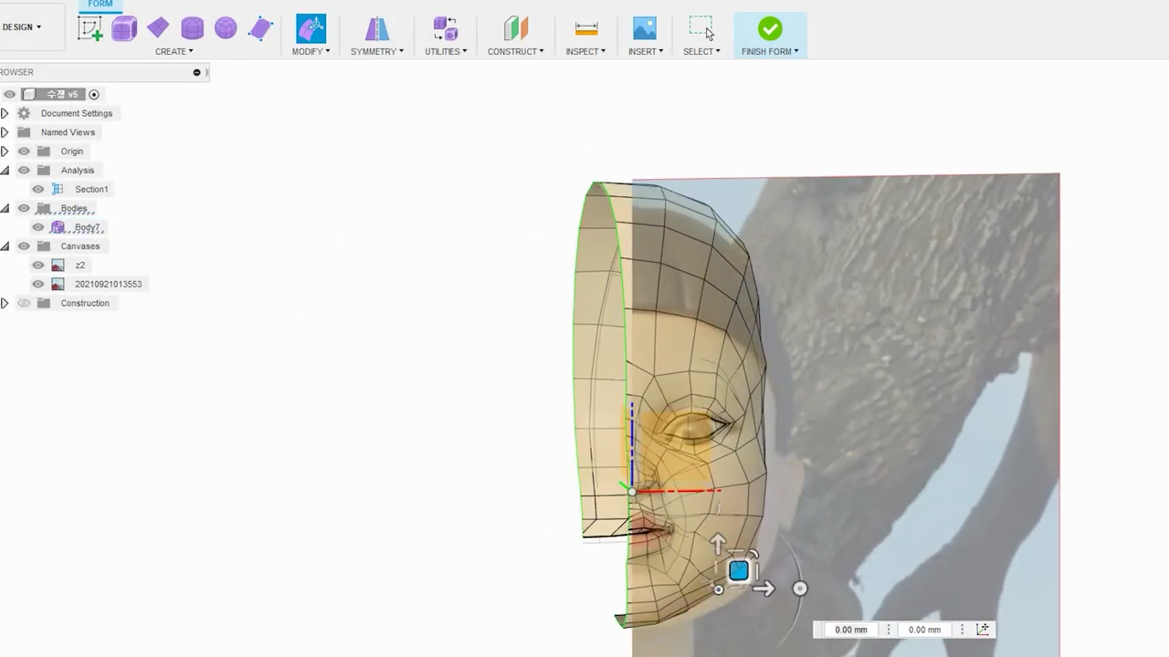Select the Create Sketch tool
This screenshot has width=1169, height=657.
click(x=90, y=29)
